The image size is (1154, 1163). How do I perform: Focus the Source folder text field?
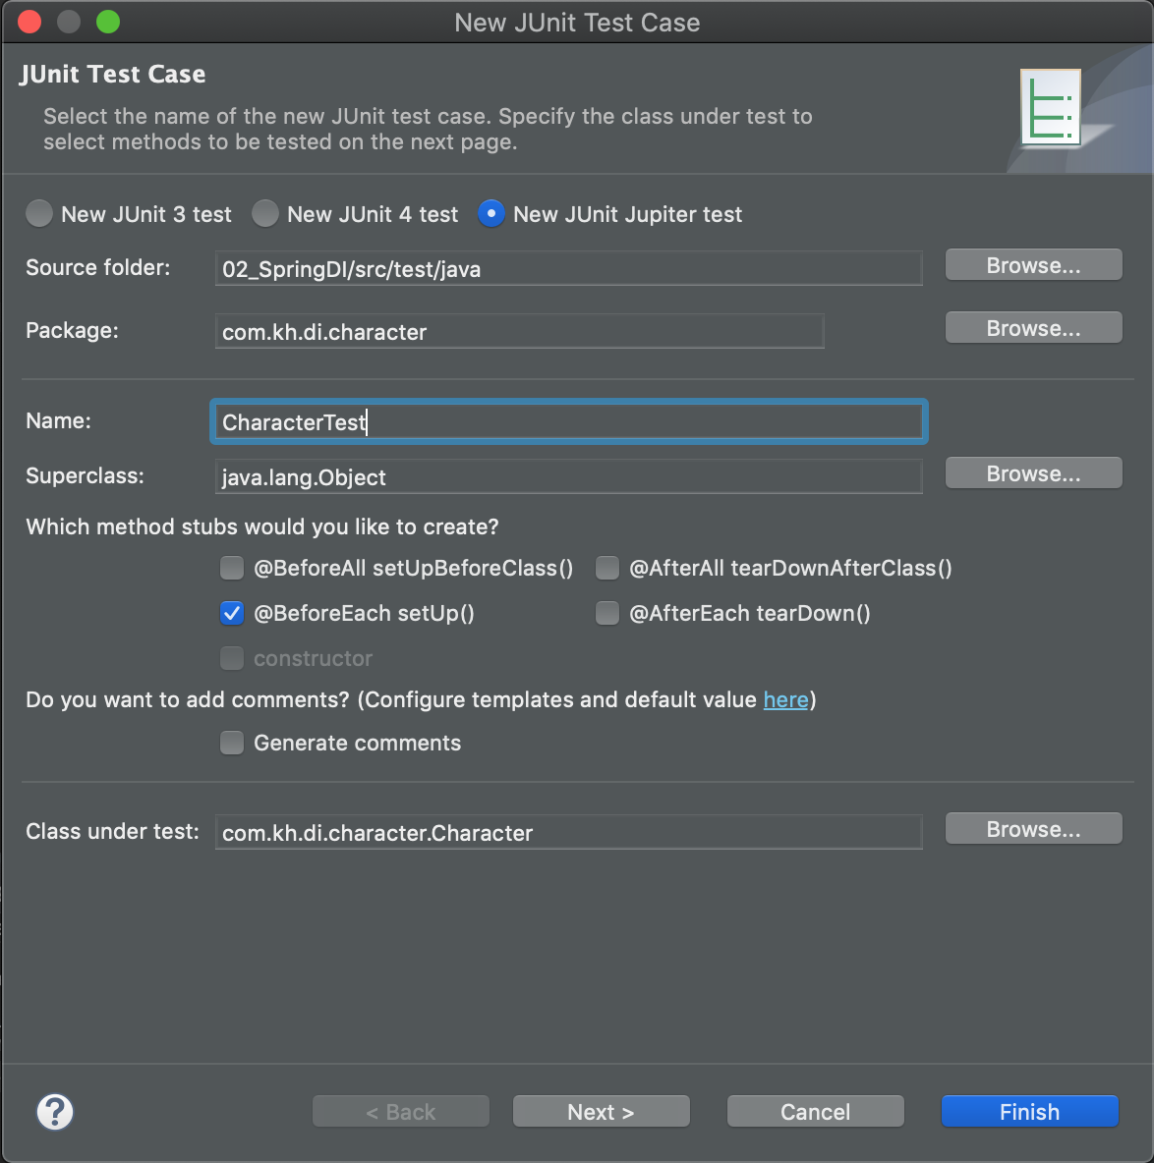click(568, 268)
